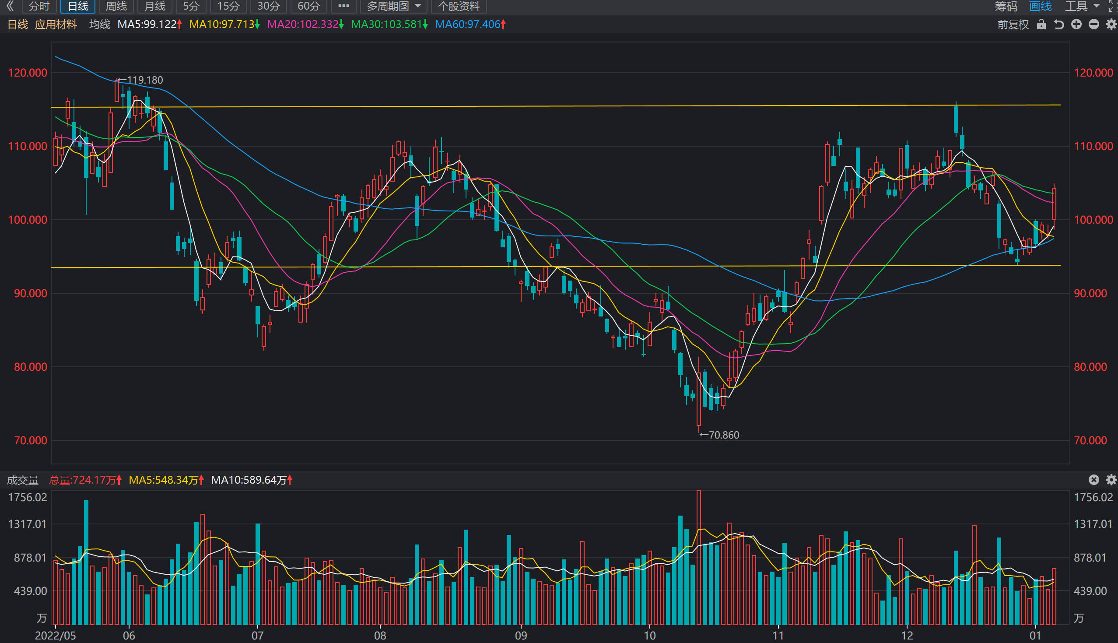Screen dimensions: 1118x643
Task: Click the volume MA5:548.34万 label
Action: pyautogui.click(x=166, y=480)
